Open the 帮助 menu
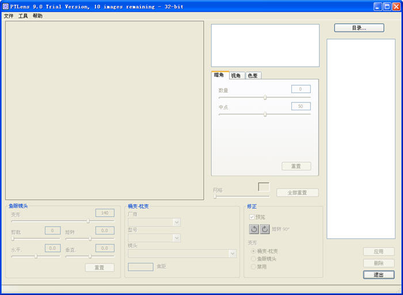Viewport: 403px width, 295px height. click(37, 16)
